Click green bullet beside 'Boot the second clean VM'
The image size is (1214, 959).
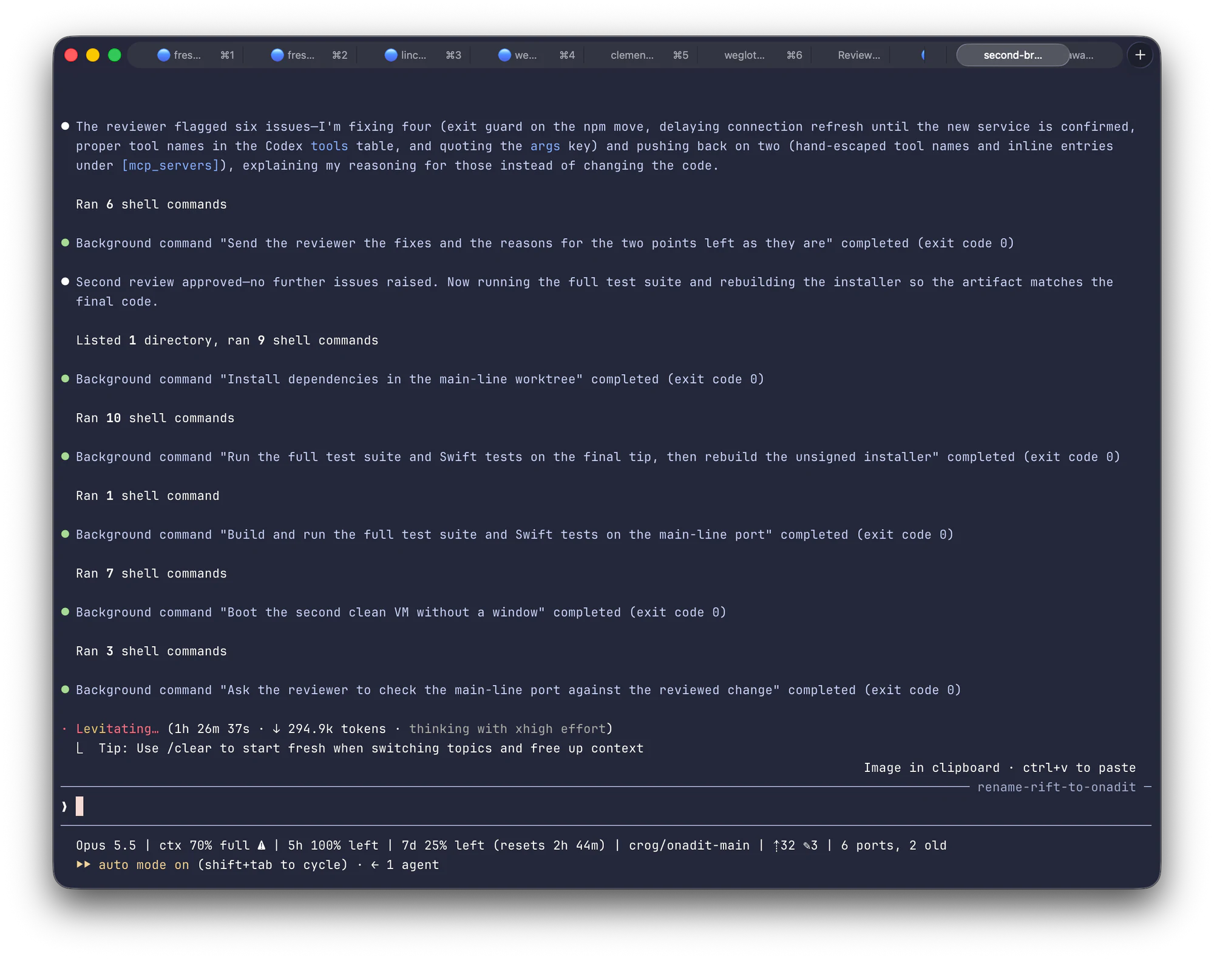65,612
